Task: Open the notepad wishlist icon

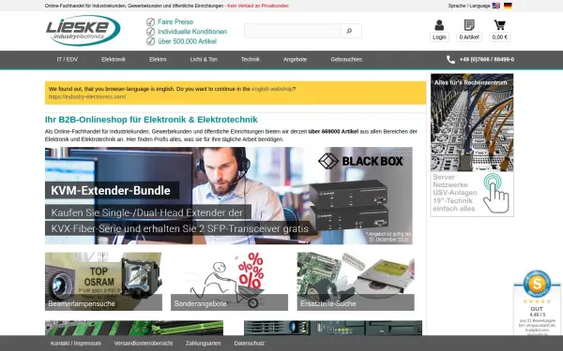Action: coord(469,25)
